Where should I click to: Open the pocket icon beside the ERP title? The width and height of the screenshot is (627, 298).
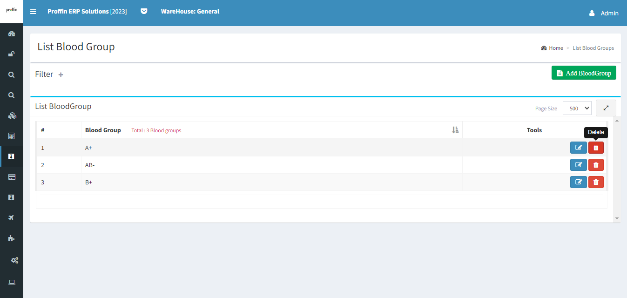(144, 11)
